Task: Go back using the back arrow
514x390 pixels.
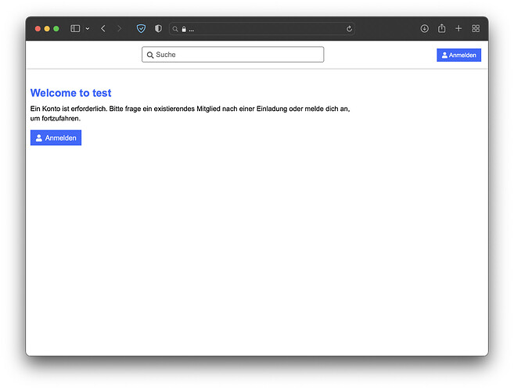Action: [x=103, y=28]
